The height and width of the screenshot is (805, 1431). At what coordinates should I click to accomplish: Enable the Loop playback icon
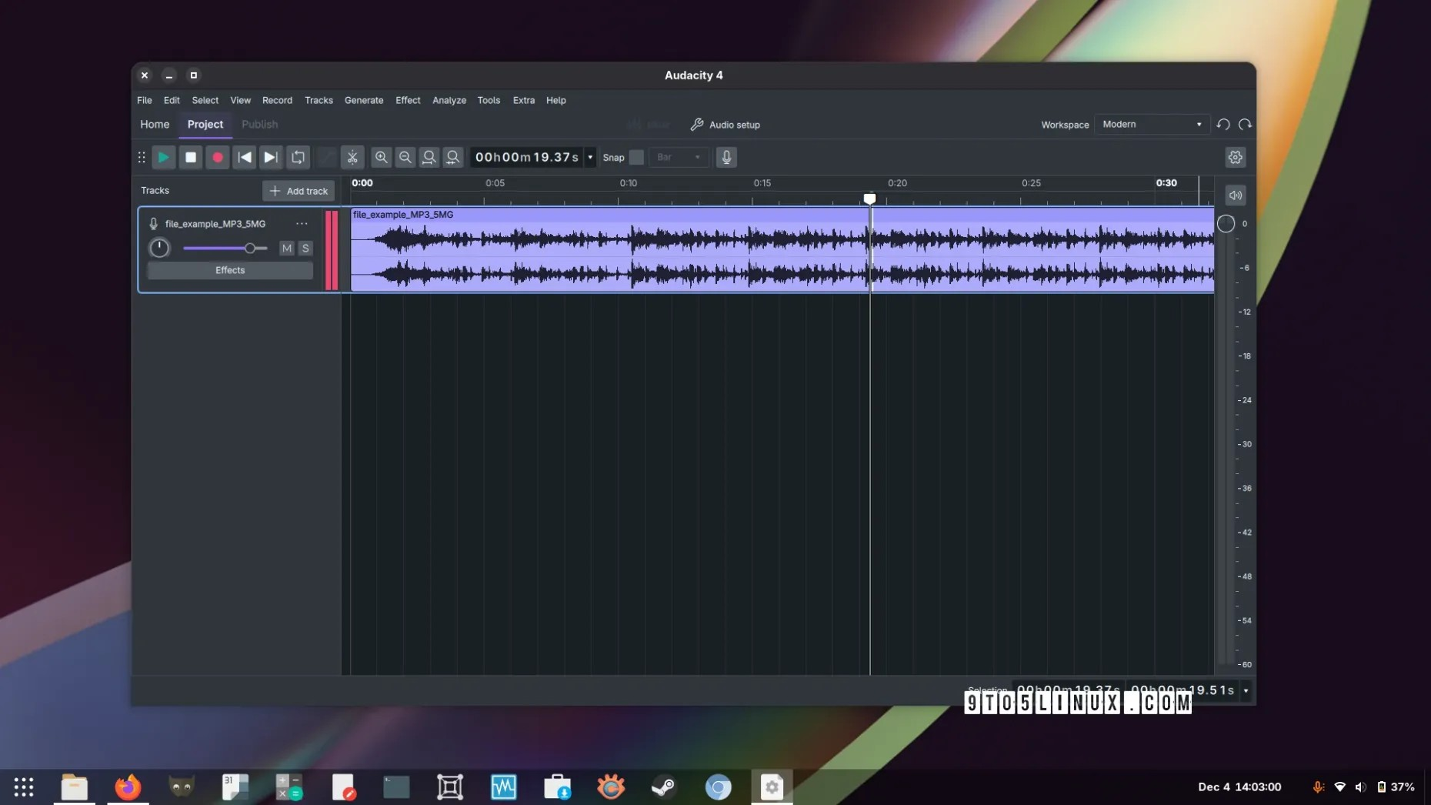[297, 157]
